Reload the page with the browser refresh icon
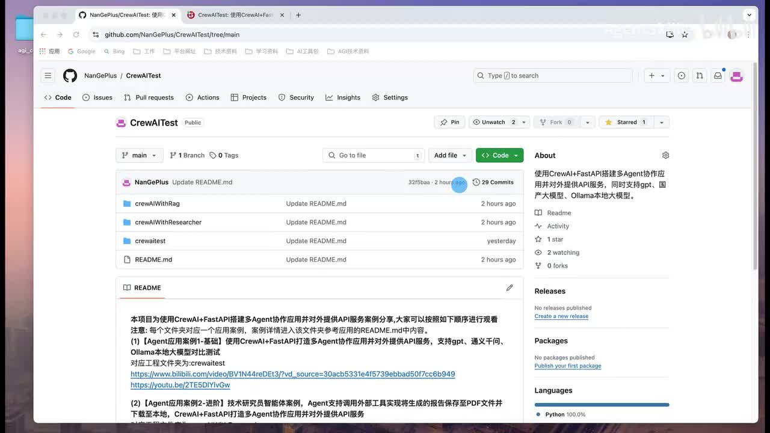Screen dimensions: 770x433 tap(76, 35)
